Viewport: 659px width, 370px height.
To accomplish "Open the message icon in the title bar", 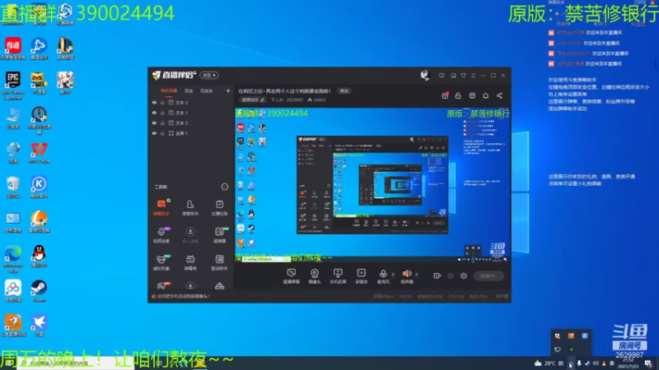I will click(x=442, y=76).
